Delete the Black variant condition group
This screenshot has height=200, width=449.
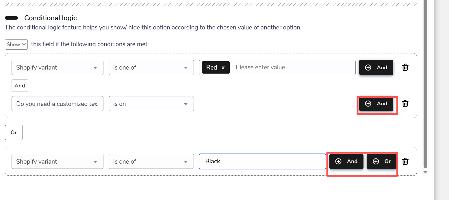[x=405, y=161]
